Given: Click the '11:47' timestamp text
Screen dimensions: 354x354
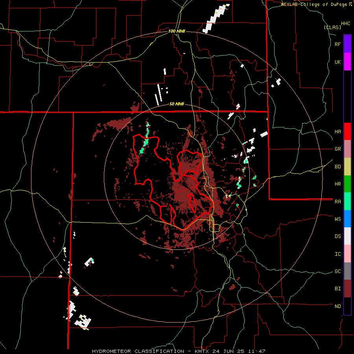Looking at the screenshot, I should pos(256,351).
